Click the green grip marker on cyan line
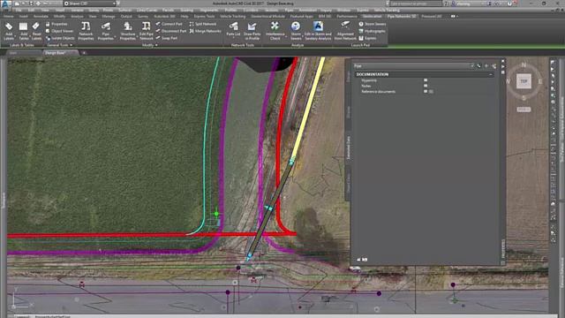The height and width of the screenshot is (318, 565). (216, 214)
